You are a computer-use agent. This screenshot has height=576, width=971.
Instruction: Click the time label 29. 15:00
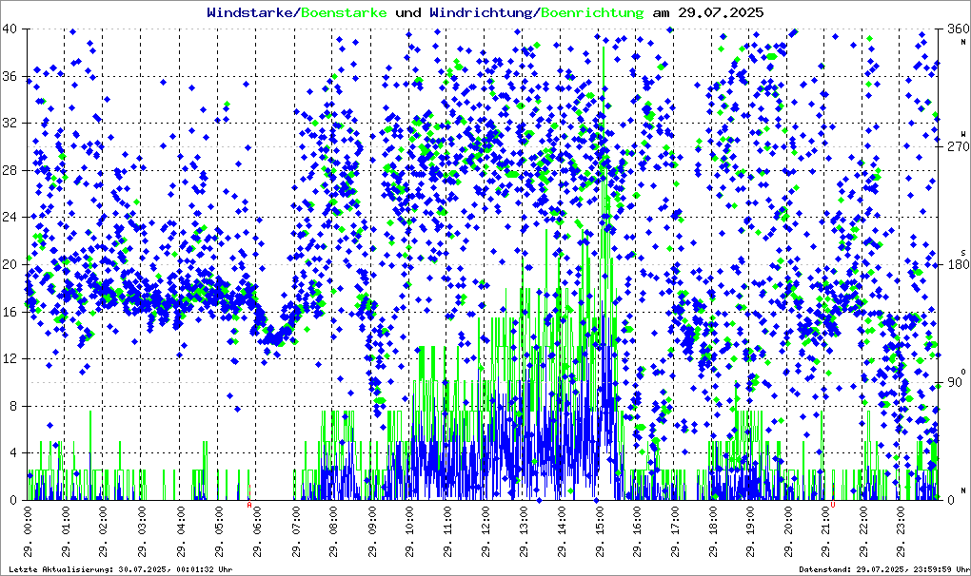click(x=600, y=532)
